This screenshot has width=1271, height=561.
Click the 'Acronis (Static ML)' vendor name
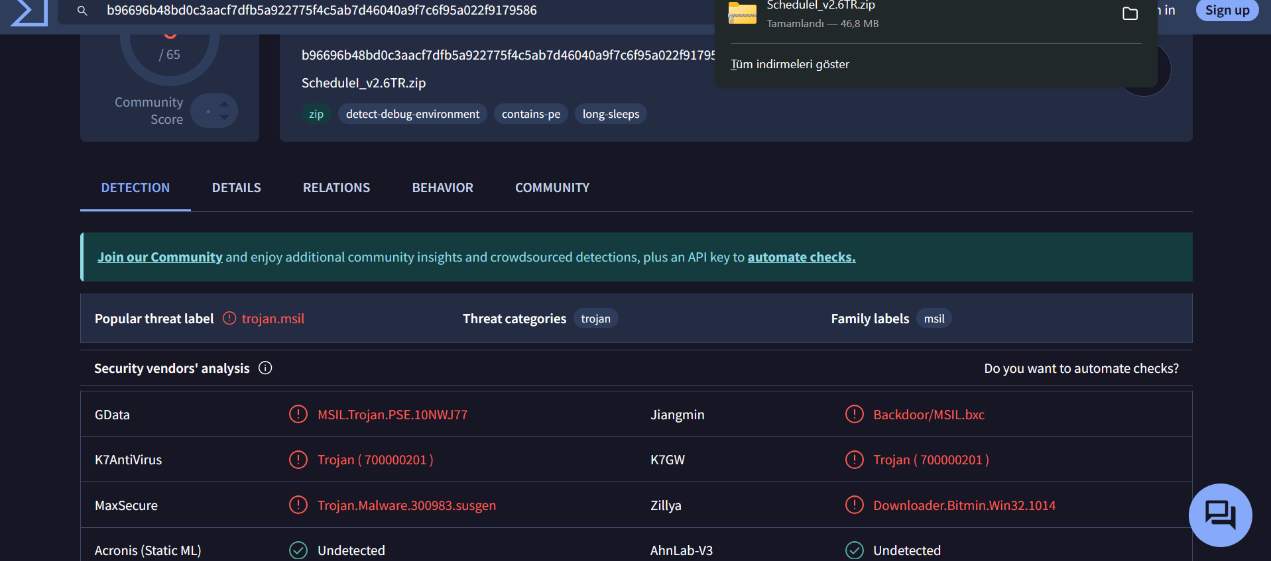coord(148,550)
